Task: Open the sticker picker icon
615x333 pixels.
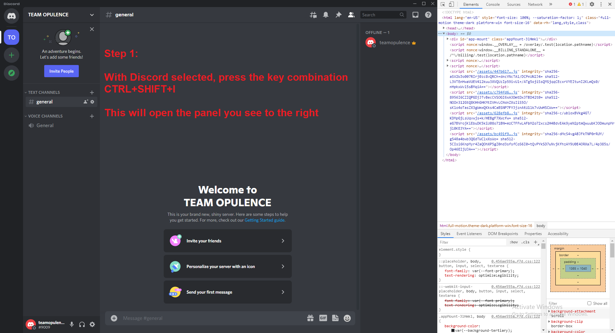Action: pyautogui.click(x=335, y=318)
